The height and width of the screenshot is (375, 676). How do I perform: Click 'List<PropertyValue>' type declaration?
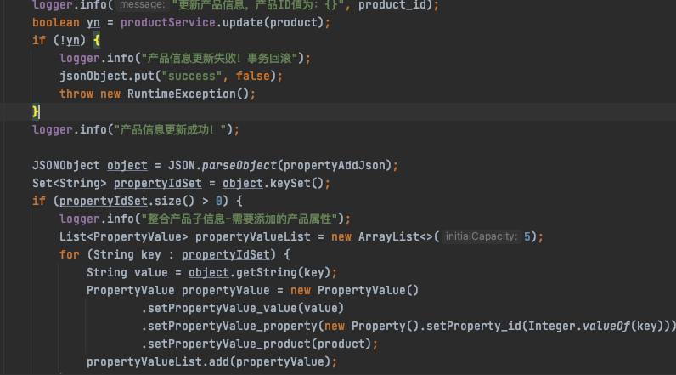pos(124,236)
